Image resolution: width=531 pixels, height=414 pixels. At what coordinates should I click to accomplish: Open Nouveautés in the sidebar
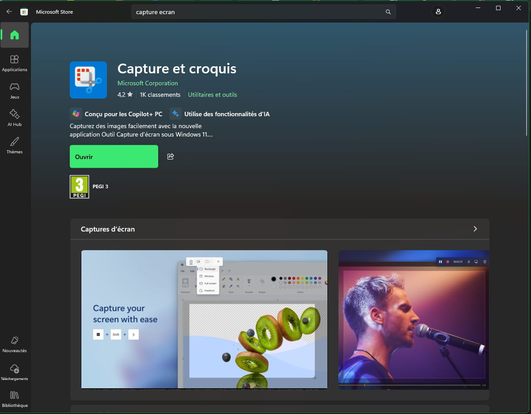tap(15, 344)
